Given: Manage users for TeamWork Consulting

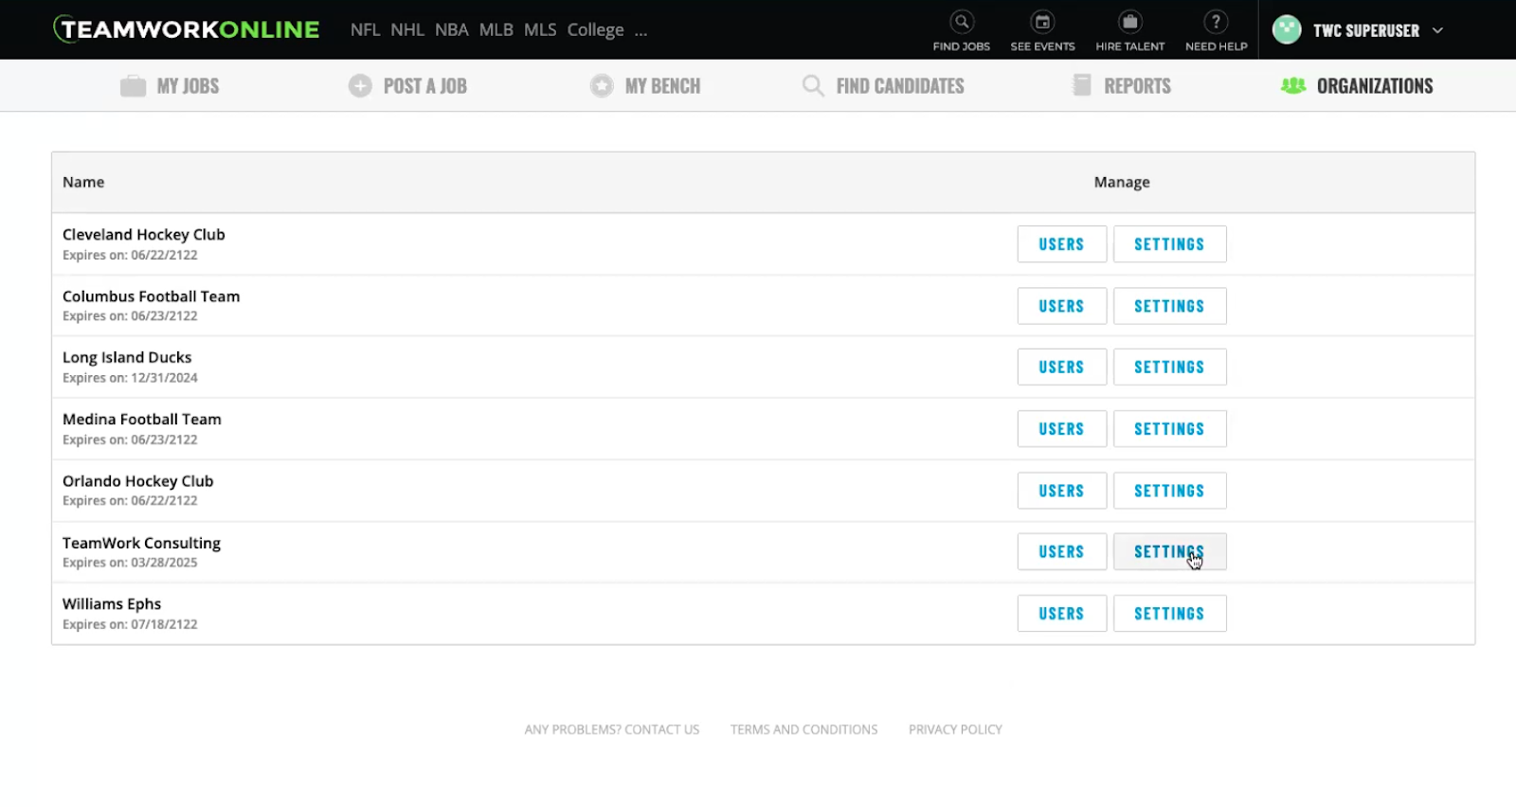Looking at the screenshot, I should (x=1062, y=552).
